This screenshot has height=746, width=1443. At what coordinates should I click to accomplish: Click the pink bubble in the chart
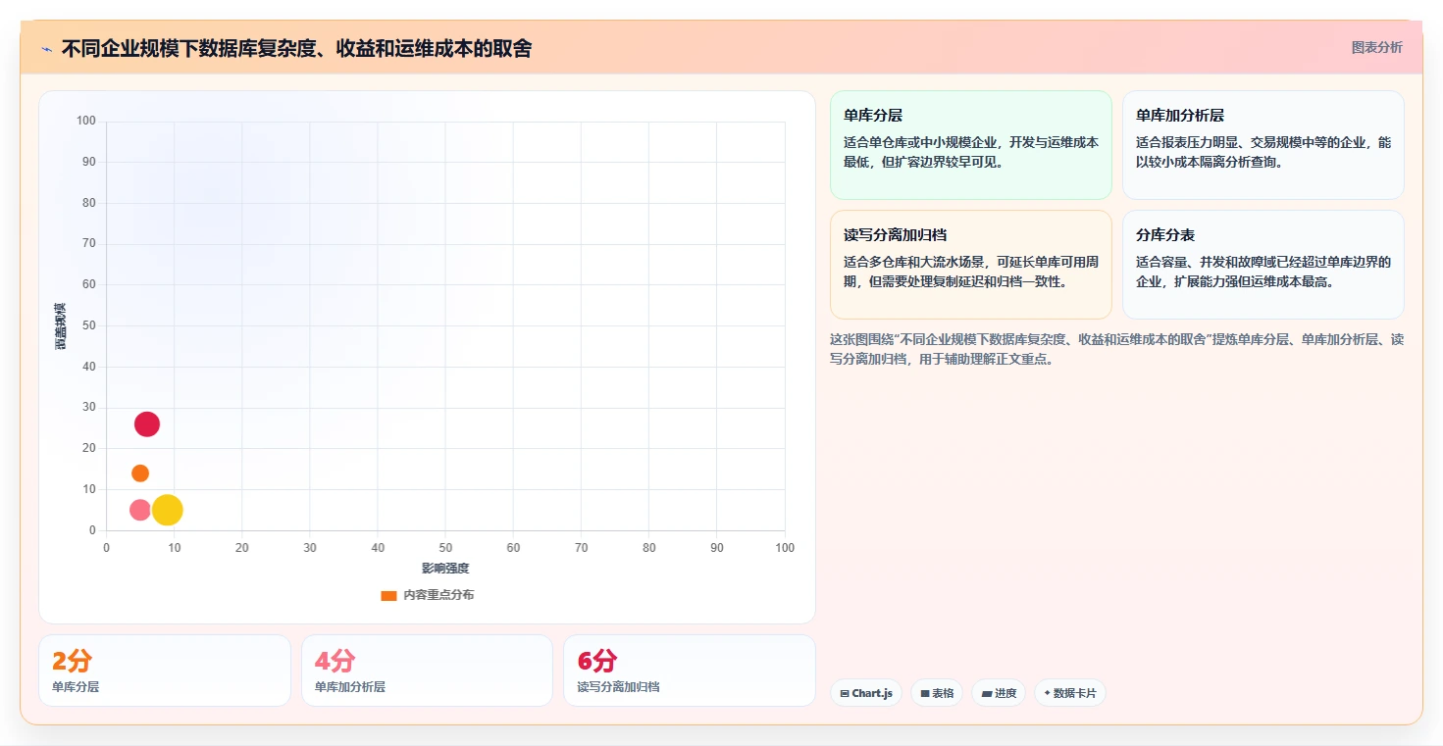tap(140, 510)
